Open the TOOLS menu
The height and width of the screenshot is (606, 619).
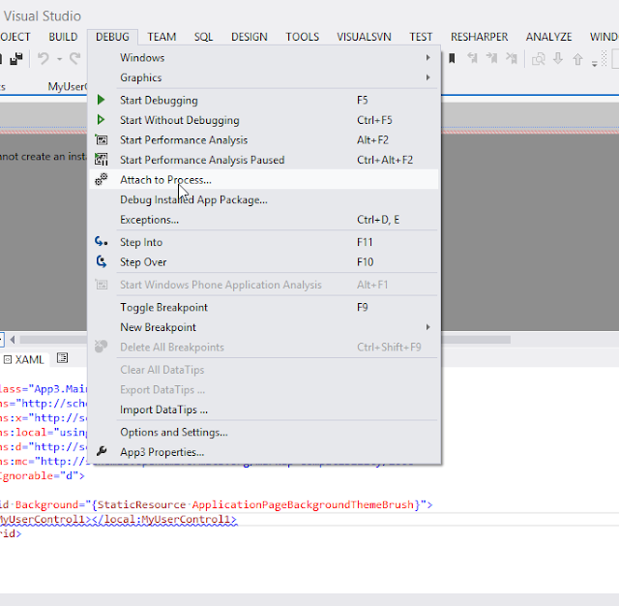tap(303, 37)
